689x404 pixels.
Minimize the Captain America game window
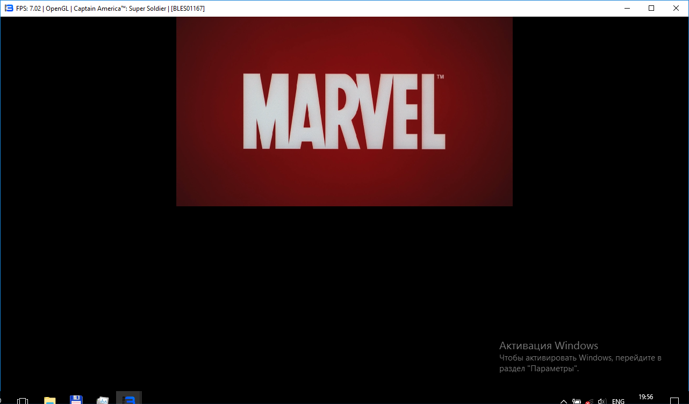click(x=627, y=8)
